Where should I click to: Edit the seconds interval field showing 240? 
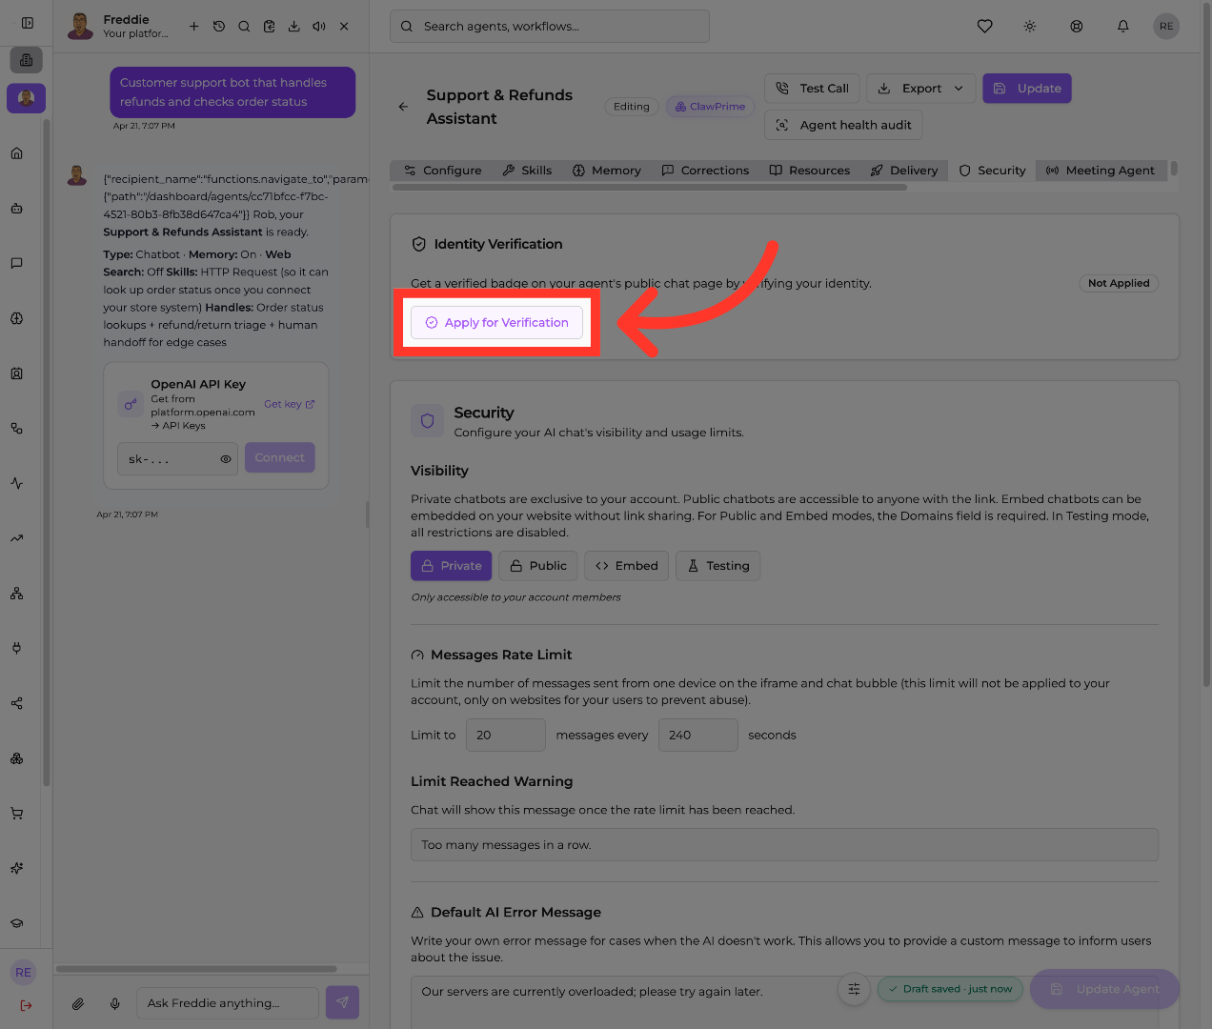[x=697, y=736]
